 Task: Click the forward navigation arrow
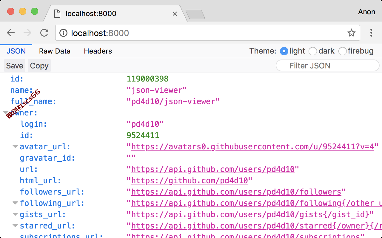point(27,33)
